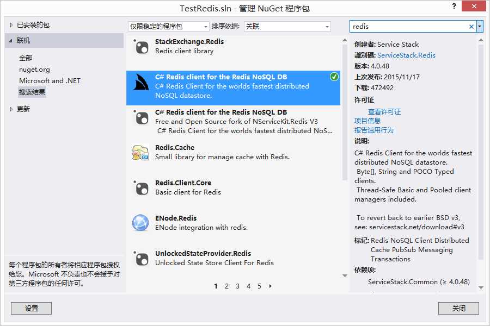Screen dimensions: 490x326
Task: Click the 2015/11/17 publish date
Action: [402, 77]
